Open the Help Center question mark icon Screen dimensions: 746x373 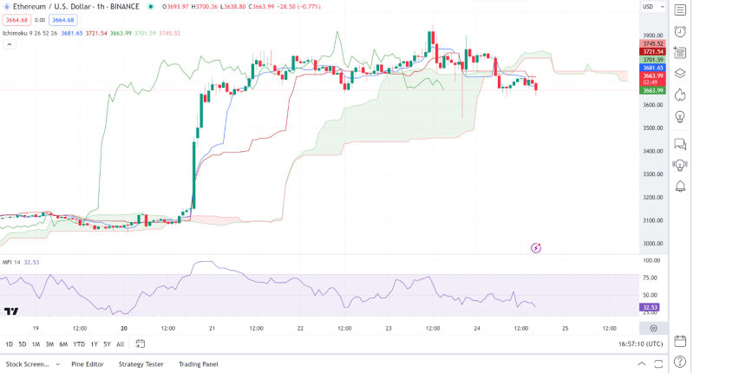(x=680, y=362)
